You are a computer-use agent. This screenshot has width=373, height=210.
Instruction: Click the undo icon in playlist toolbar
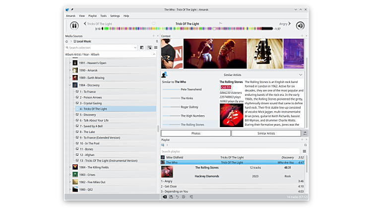(x=178, y=197)
